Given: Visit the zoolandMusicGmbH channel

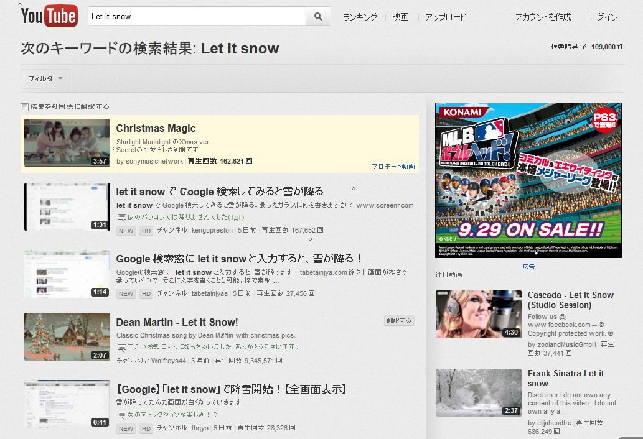Looking at the screenshot, I should tap(566, 345).
